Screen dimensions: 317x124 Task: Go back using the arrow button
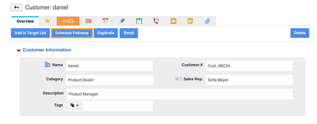pyautogui.click(x=16, y=8)
